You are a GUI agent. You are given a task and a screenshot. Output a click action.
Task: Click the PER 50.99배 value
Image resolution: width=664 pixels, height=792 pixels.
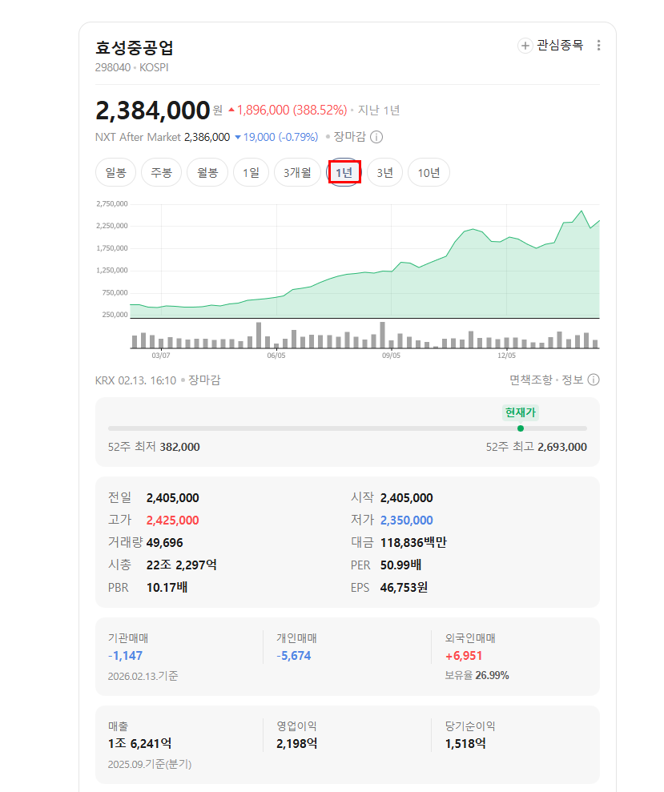point(400,565)
